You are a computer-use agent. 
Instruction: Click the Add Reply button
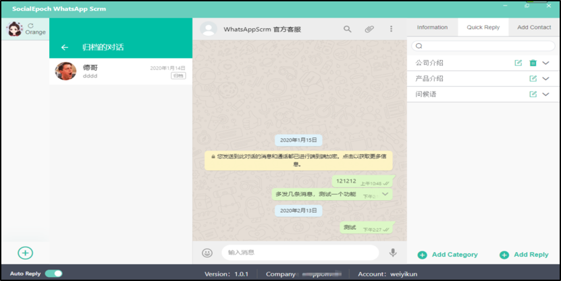click(524, 255)
